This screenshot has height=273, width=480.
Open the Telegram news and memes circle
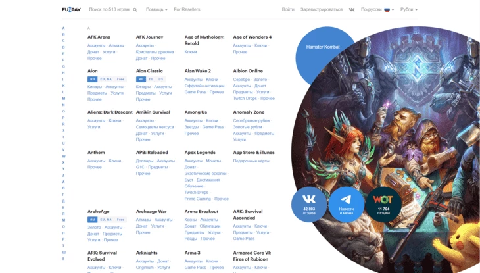(x=347, y=205)
